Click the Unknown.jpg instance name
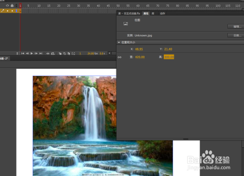244x176 pixels. click(x=143, y=36)
